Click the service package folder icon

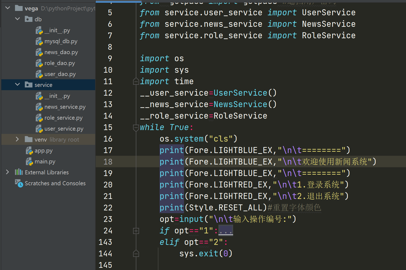coord(29,84)
